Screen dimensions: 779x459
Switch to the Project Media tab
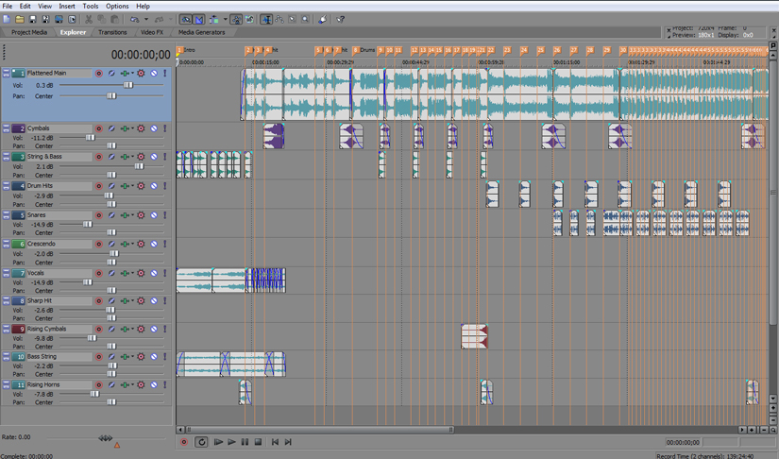pos(29,32)
